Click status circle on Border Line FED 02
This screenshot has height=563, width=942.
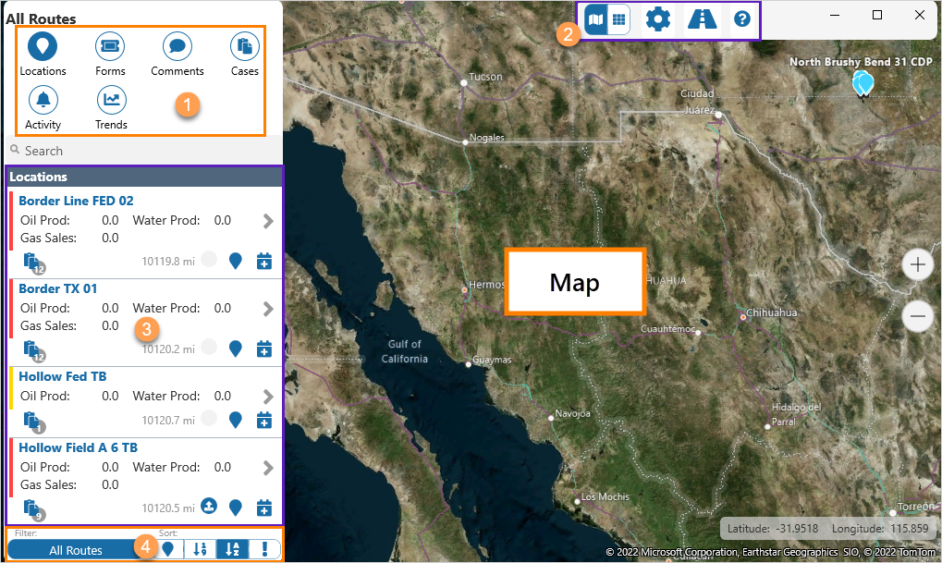click(x=209, y=259)
